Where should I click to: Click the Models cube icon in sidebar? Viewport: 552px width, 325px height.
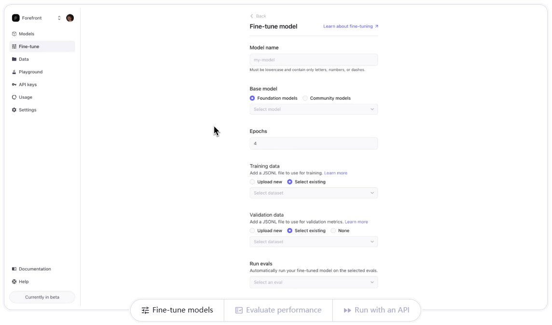coord(14,34)
